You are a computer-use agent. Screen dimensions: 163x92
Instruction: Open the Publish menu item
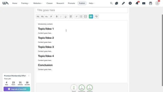[82, 3]
